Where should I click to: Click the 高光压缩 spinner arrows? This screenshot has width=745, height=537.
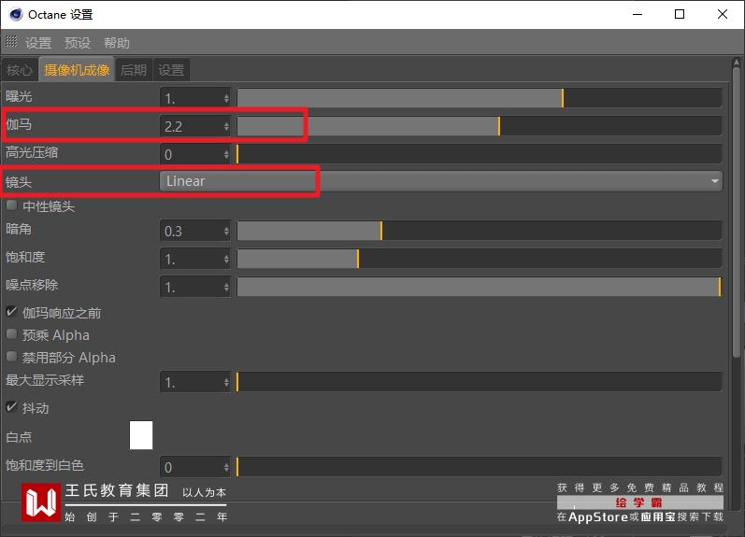click(x=226, y=154)
